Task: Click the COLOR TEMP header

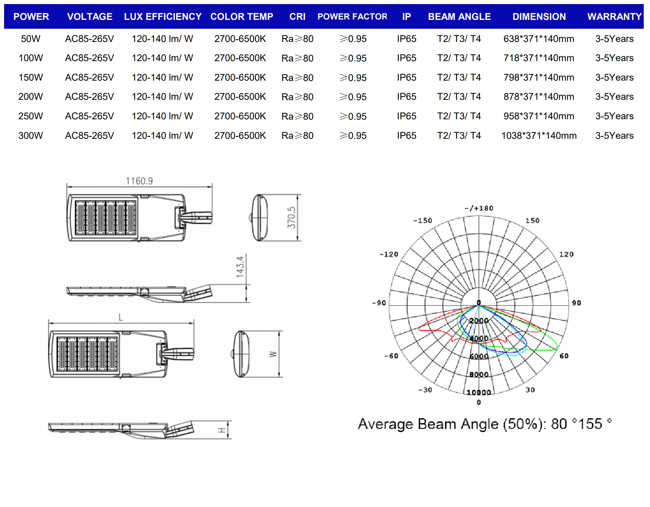Action: pos(241,17)
